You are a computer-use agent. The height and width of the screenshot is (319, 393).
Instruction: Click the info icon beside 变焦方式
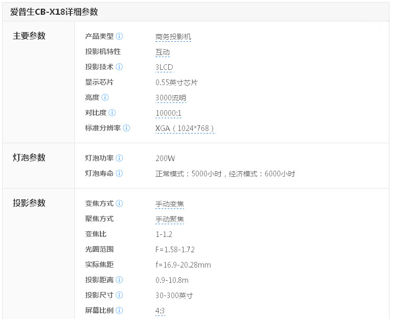tap(119, 203)
